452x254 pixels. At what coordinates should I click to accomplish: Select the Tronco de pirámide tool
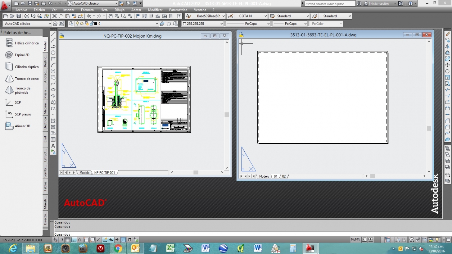[18, 90]
